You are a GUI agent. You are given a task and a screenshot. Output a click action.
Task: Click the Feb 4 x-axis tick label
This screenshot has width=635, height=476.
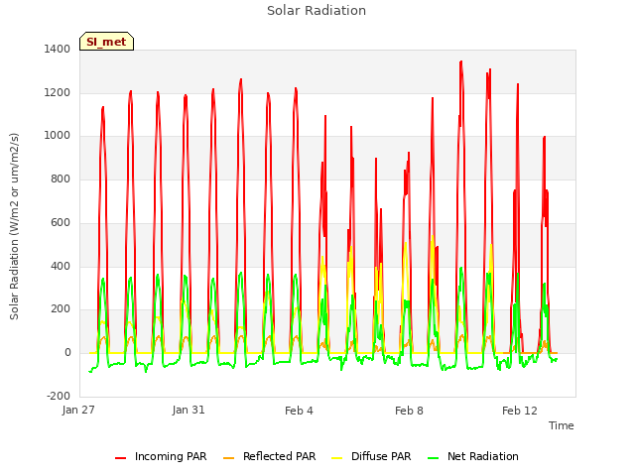(x=299, y=411)
